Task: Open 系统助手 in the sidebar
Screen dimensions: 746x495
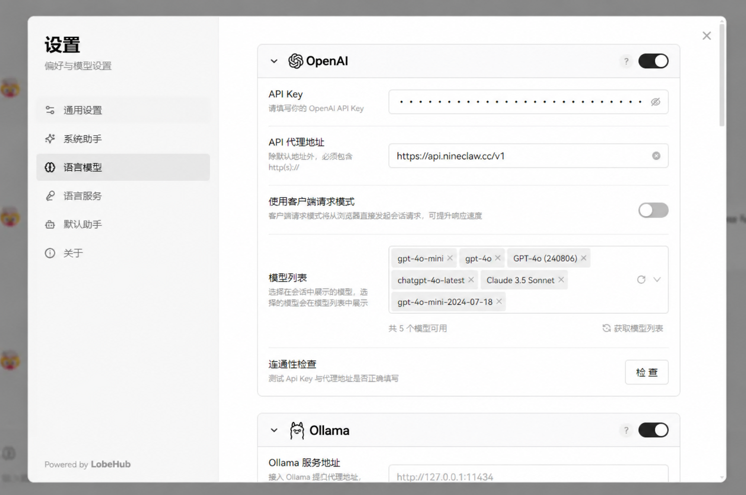Action: click(x=123, y=139)
